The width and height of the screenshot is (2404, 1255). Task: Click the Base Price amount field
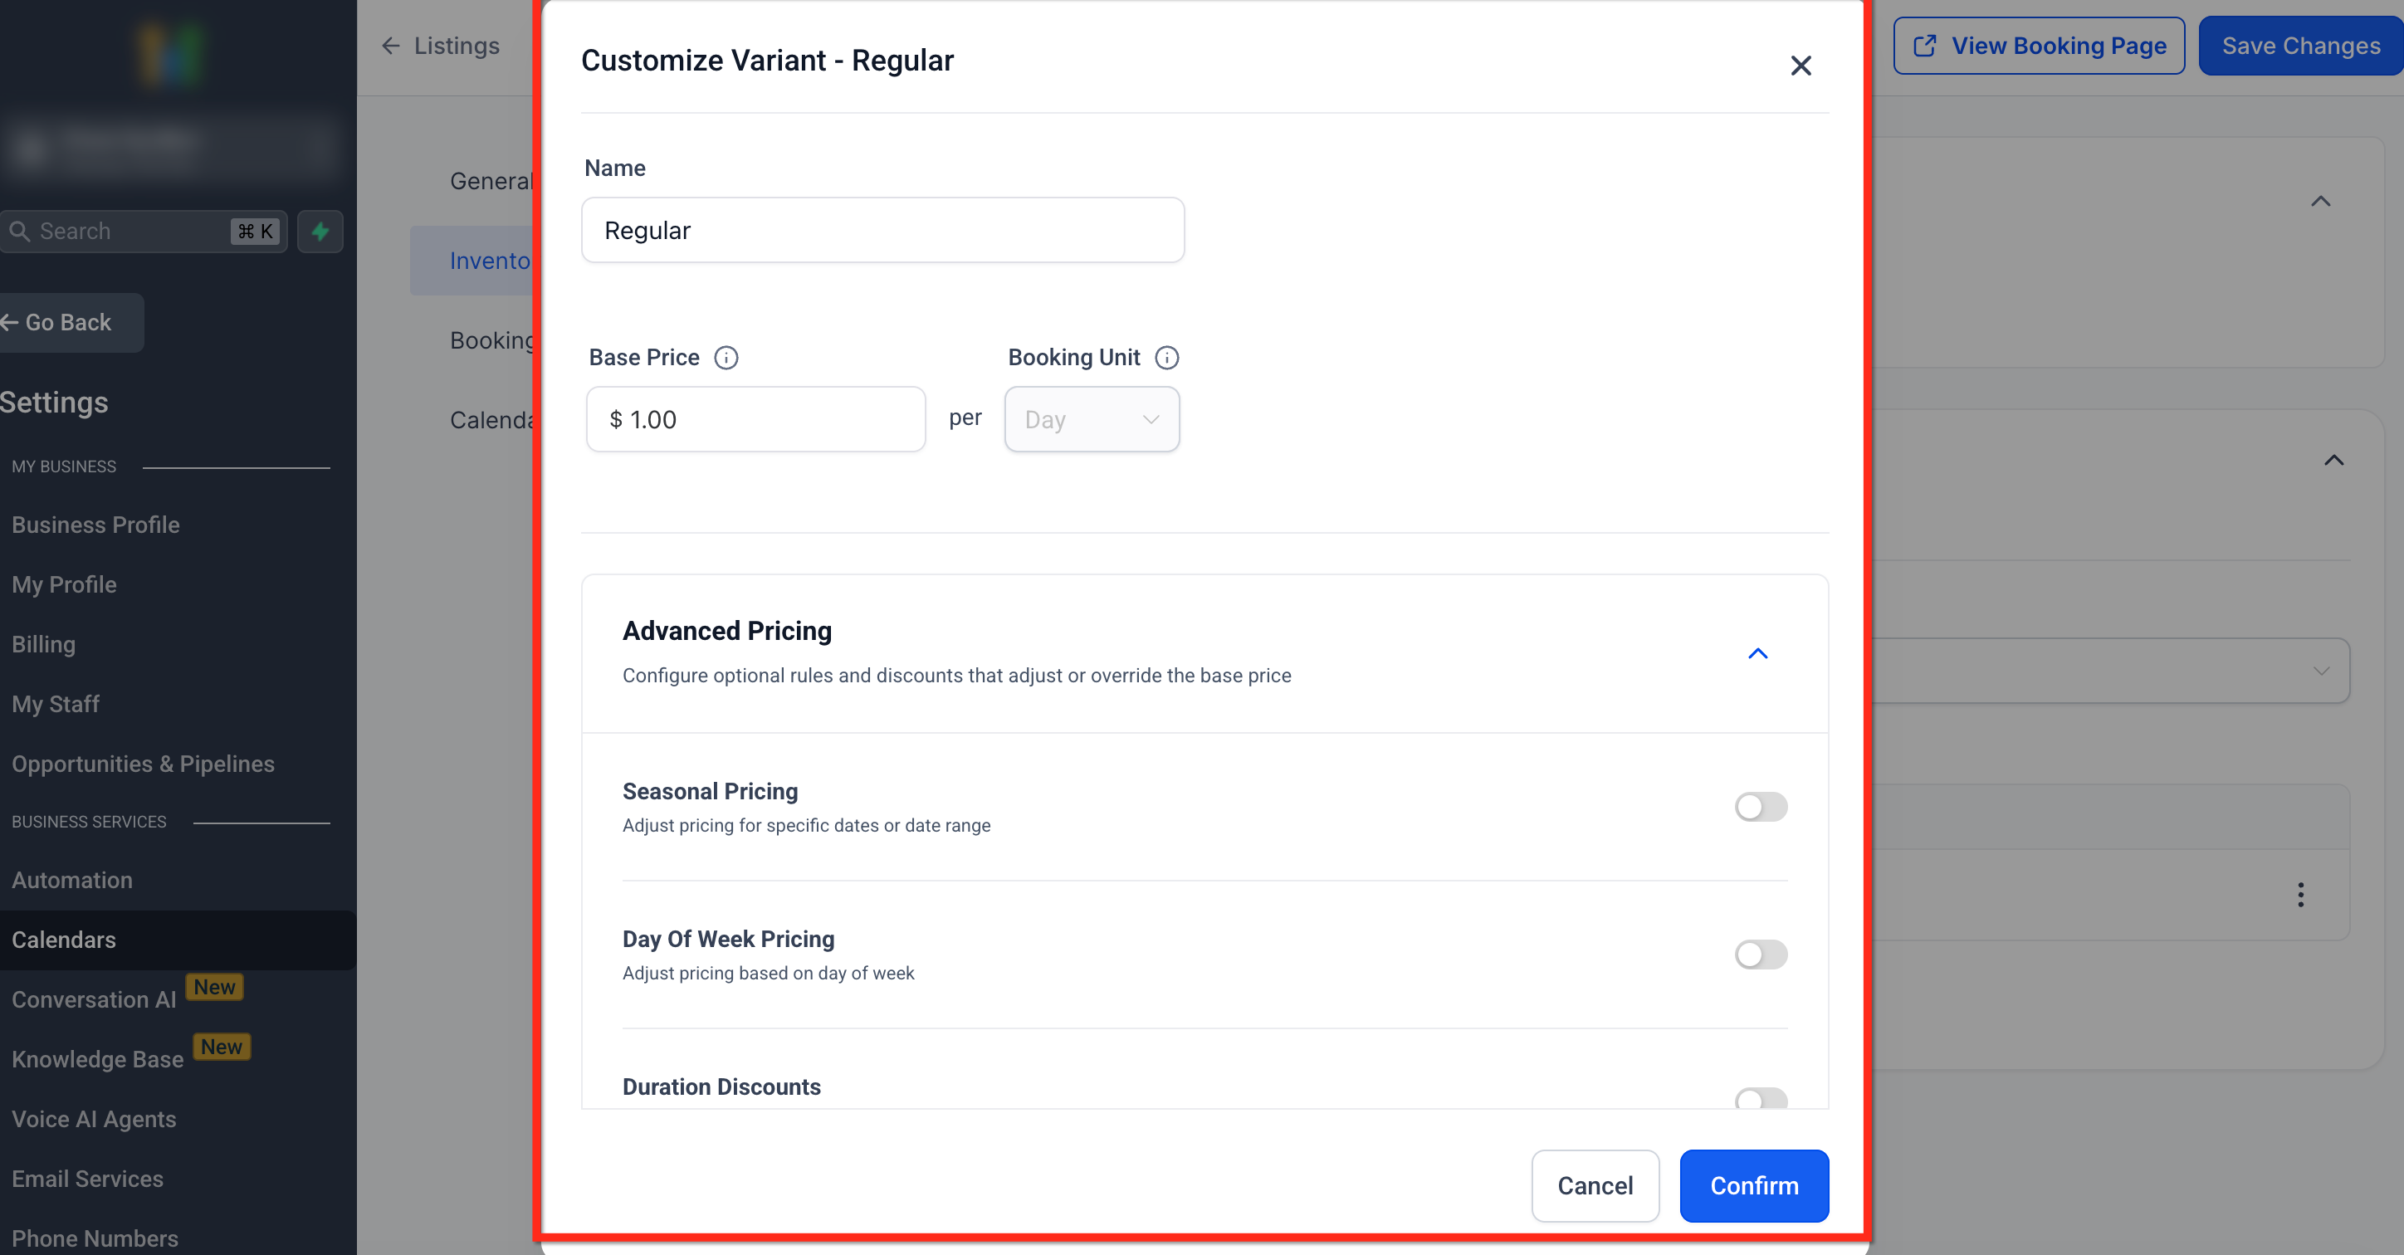coord(756,420)
